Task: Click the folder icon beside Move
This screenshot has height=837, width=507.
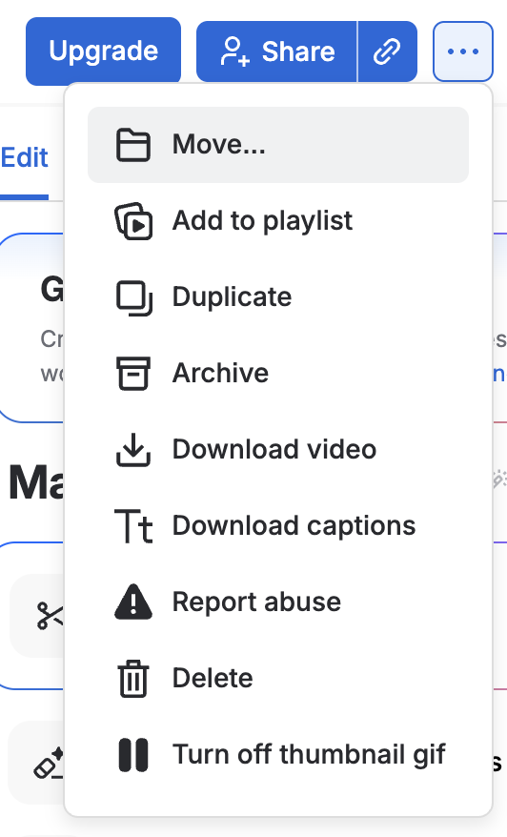Action: pos(133,145)
